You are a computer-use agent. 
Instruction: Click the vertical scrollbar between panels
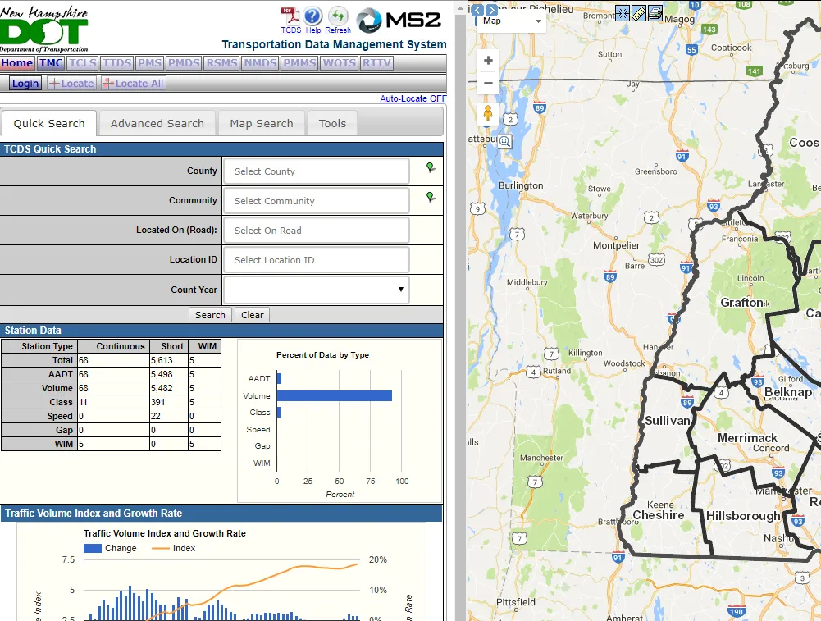tap(461, 310)
